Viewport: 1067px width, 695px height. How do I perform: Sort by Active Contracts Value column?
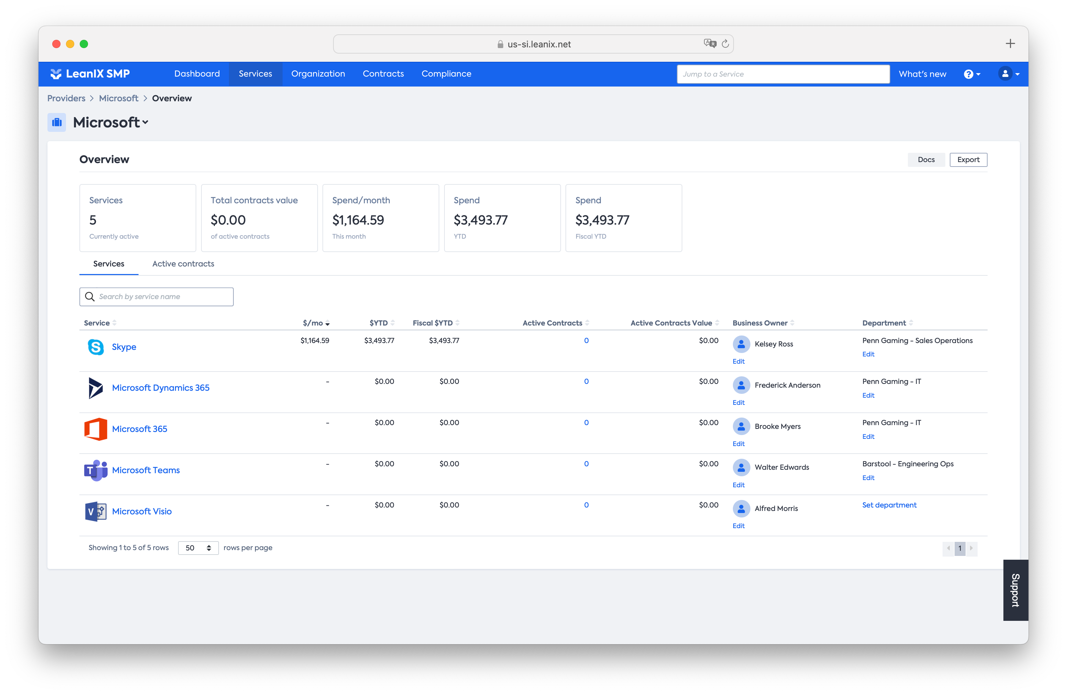(x=674, y=323)
